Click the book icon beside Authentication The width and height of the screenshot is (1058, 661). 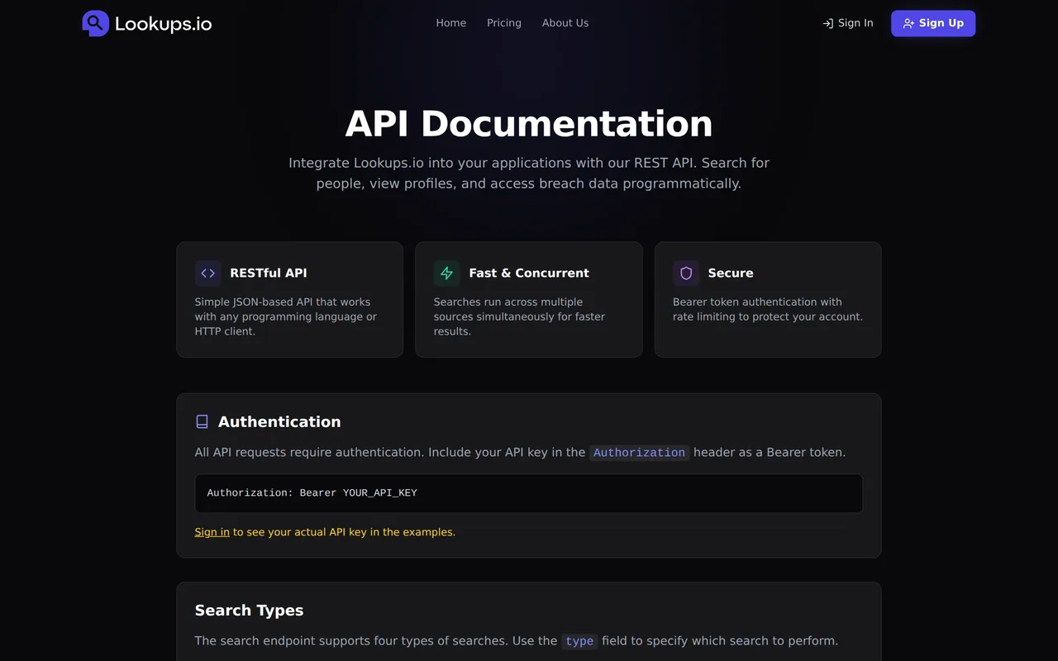pyautogui.click(x=202, y=422)
